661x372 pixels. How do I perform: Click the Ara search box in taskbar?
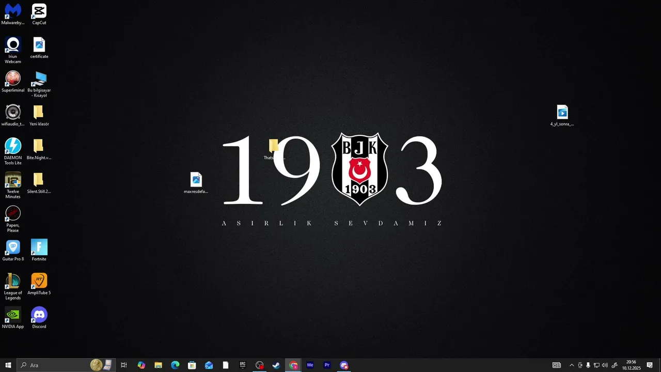(x=66, y=365)
